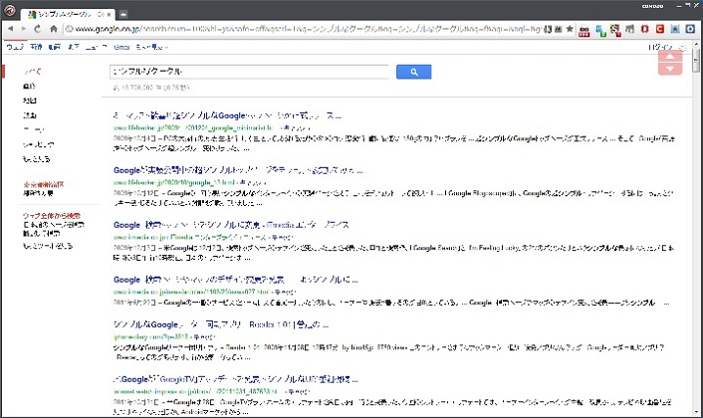Image resolution: width=703 pixels, height=418 pixels.
Task: Open the Comodo Dragon browser menu logo
Action: tap(9, 10)
